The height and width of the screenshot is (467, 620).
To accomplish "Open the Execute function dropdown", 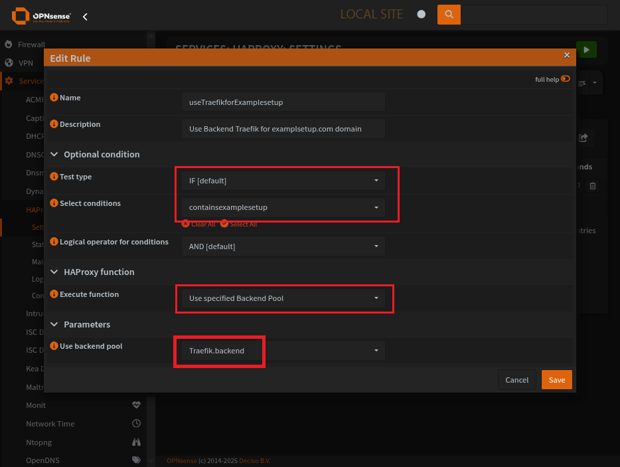I will (283, 298).
